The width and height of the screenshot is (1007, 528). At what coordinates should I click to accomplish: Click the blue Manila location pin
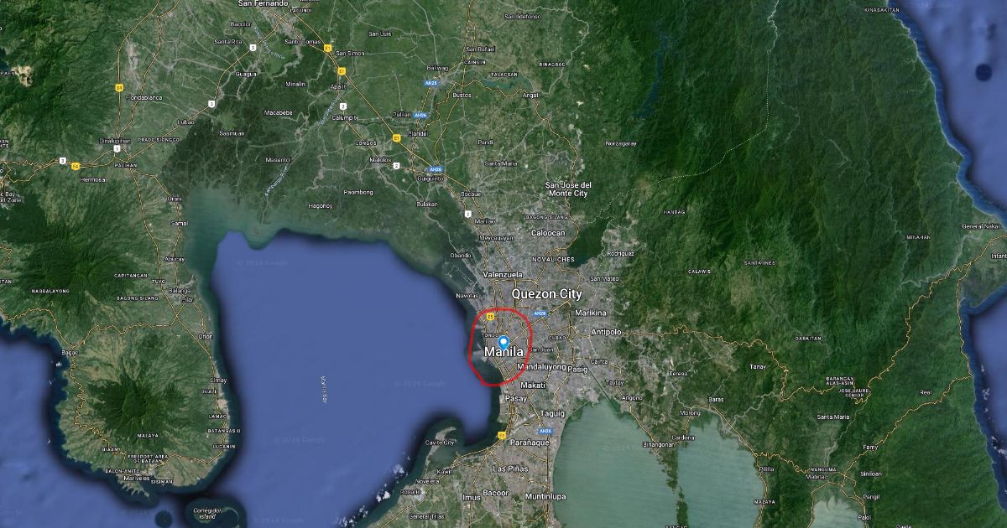(x=503, y=342)
